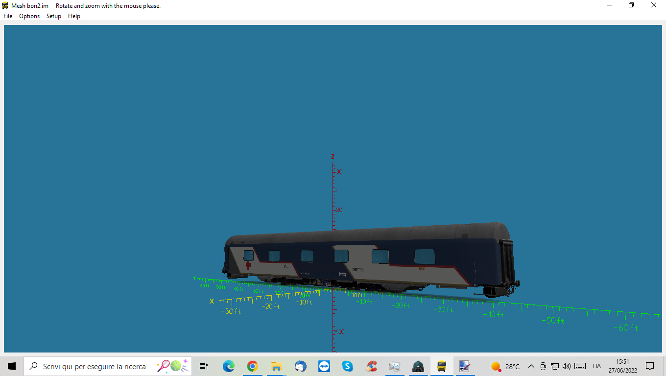Open the paint-style app at taskbar end
Viewport: 666px width, 376px height.
pyautogui.click(x=465, y=366)
